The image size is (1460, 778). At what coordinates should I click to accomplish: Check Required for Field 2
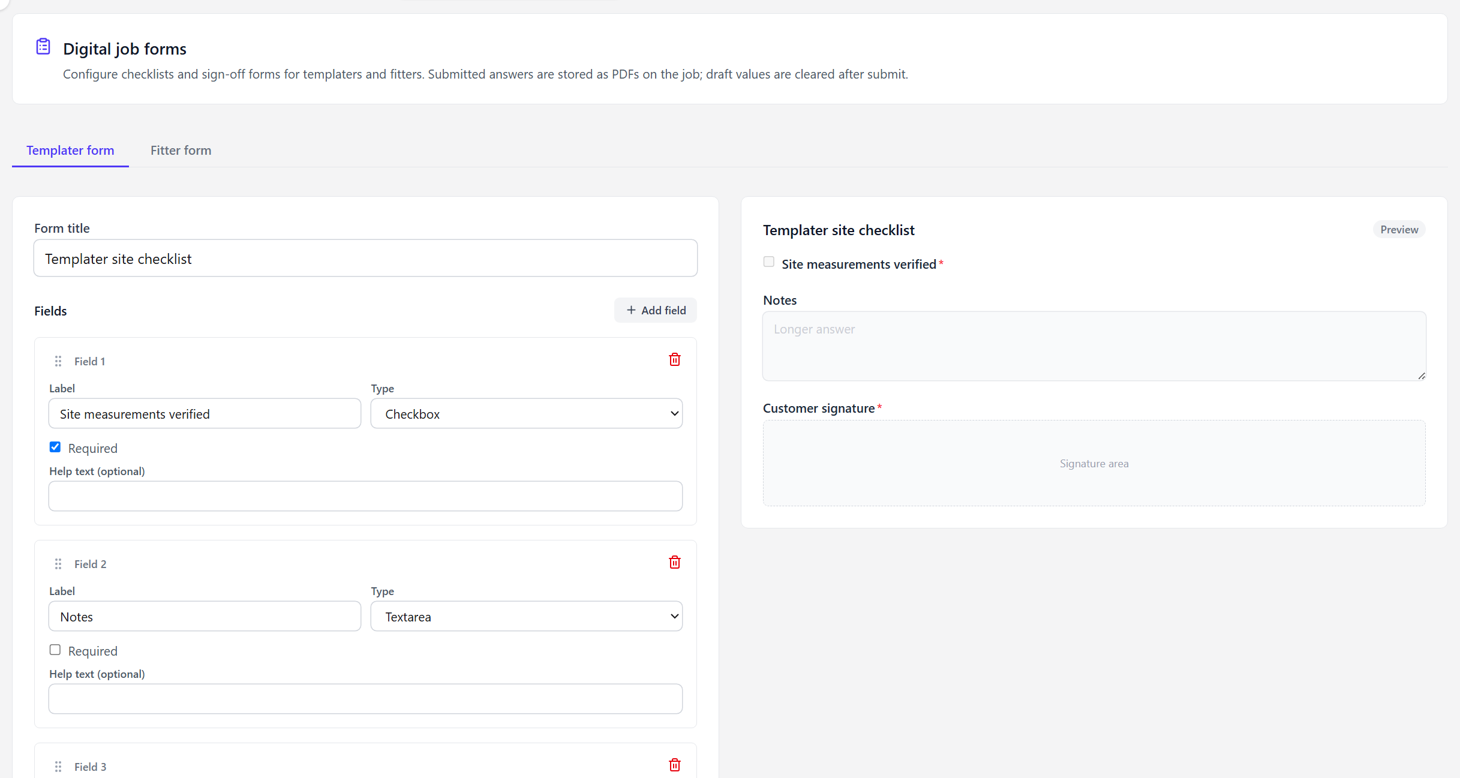[x=55, y=650]
